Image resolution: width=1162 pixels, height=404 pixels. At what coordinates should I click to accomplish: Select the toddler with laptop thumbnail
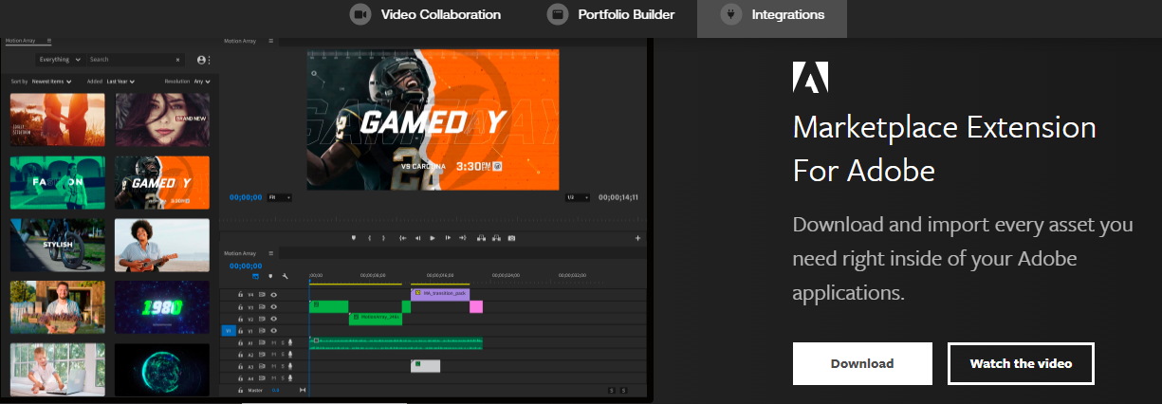click(x=58, y=370)
